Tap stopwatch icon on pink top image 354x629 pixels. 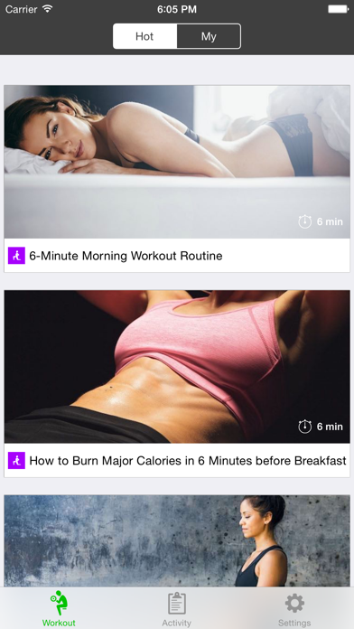pyautogui.click(x=304, y=427)
